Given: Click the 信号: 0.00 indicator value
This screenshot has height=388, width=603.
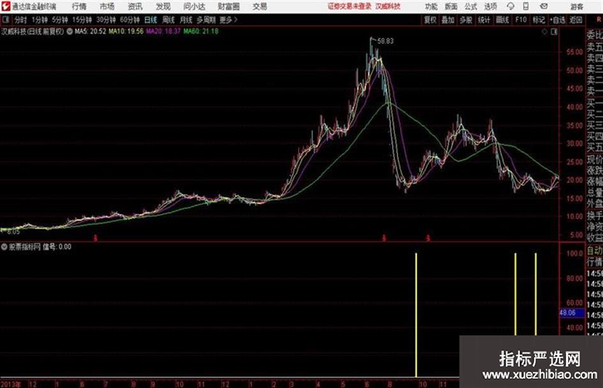Looking at the screenshot, I should pyautogui.click(x=57, y=247).
